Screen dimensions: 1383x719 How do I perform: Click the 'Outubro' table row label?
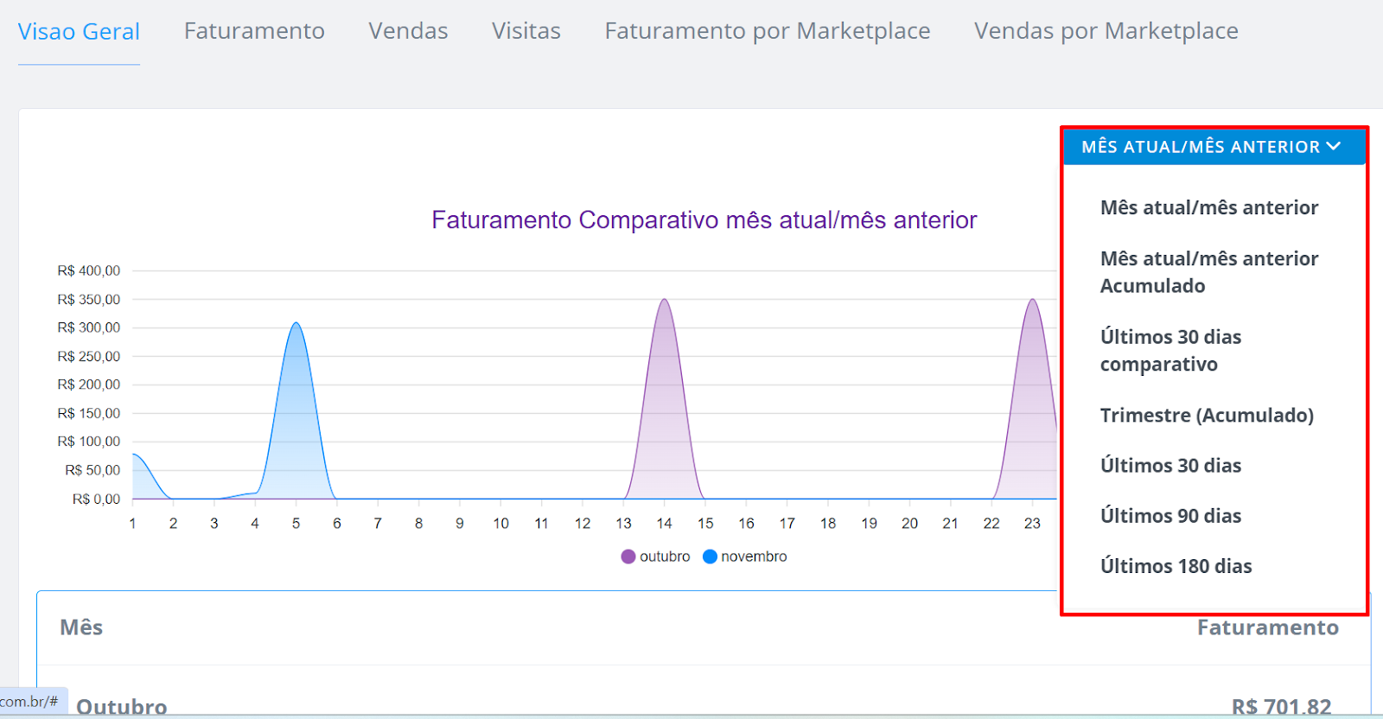tap(122, 706)
